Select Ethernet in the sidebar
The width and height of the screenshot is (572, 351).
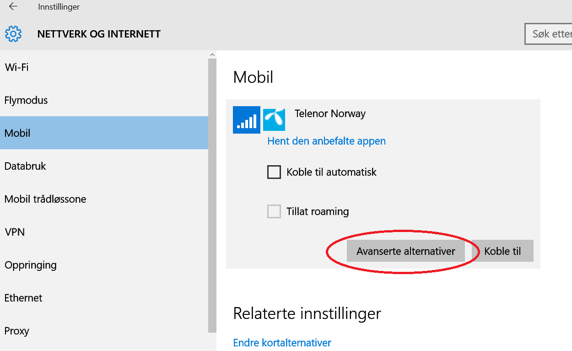tap(104, 298)
